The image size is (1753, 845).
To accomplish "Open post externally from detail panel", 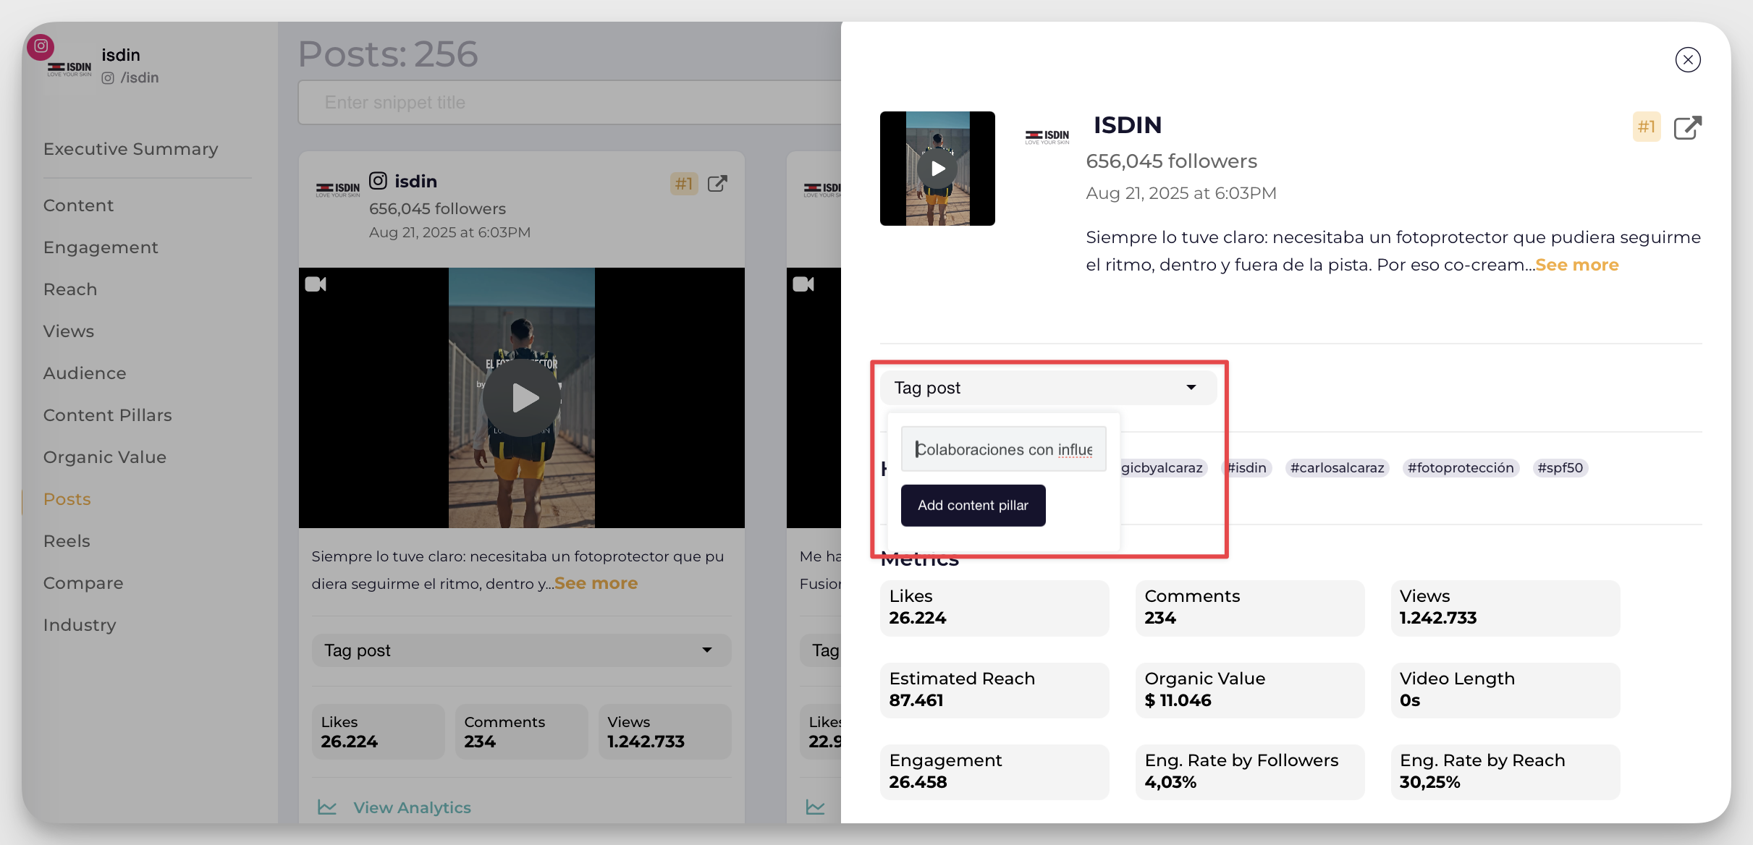I will coord(1687,128).
